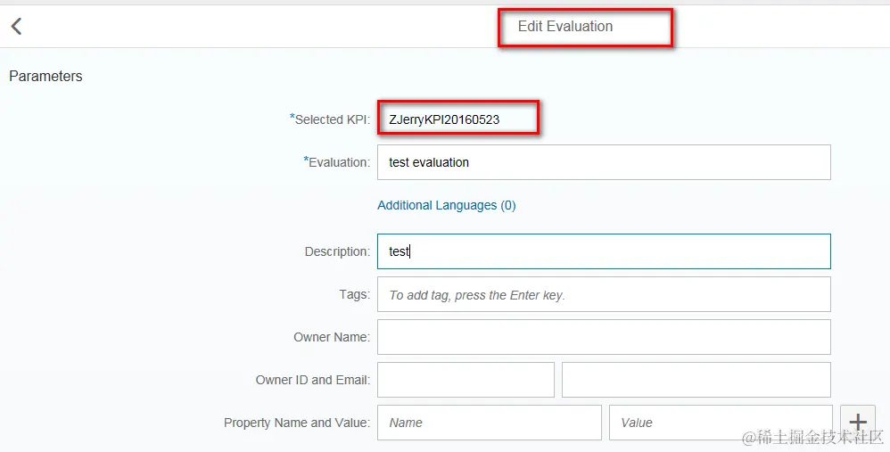Image resolution: width=890 pixels, height=452 pixels.
Task: Go back using the left arrow icon
Action: [x=16, y=27]
